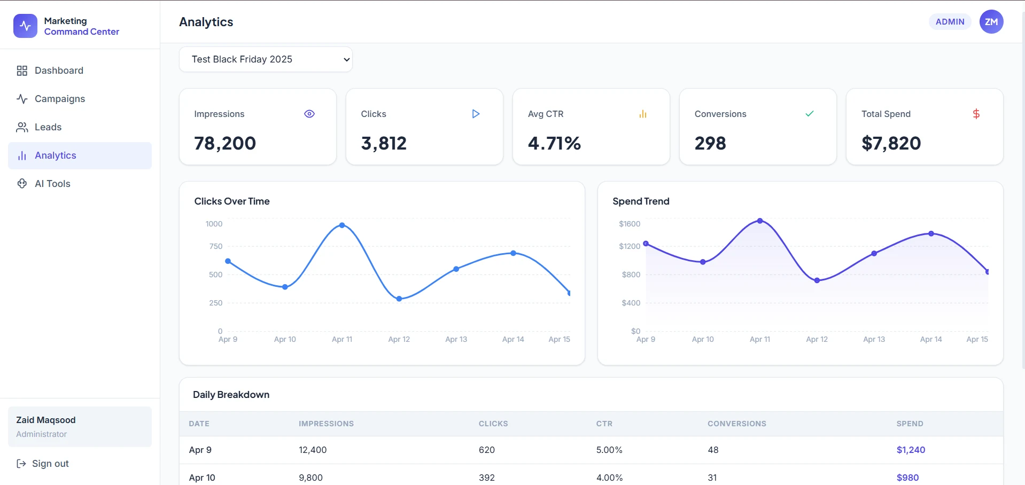Screen dimensions: 1025x485
Task: Click the IMPRESSIONS column header
Action: coord(326,424)
